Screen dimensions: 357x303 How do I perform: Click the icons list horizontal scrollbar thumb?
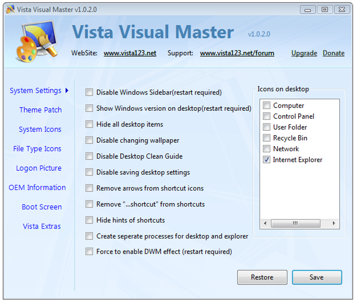coord(296,223)
